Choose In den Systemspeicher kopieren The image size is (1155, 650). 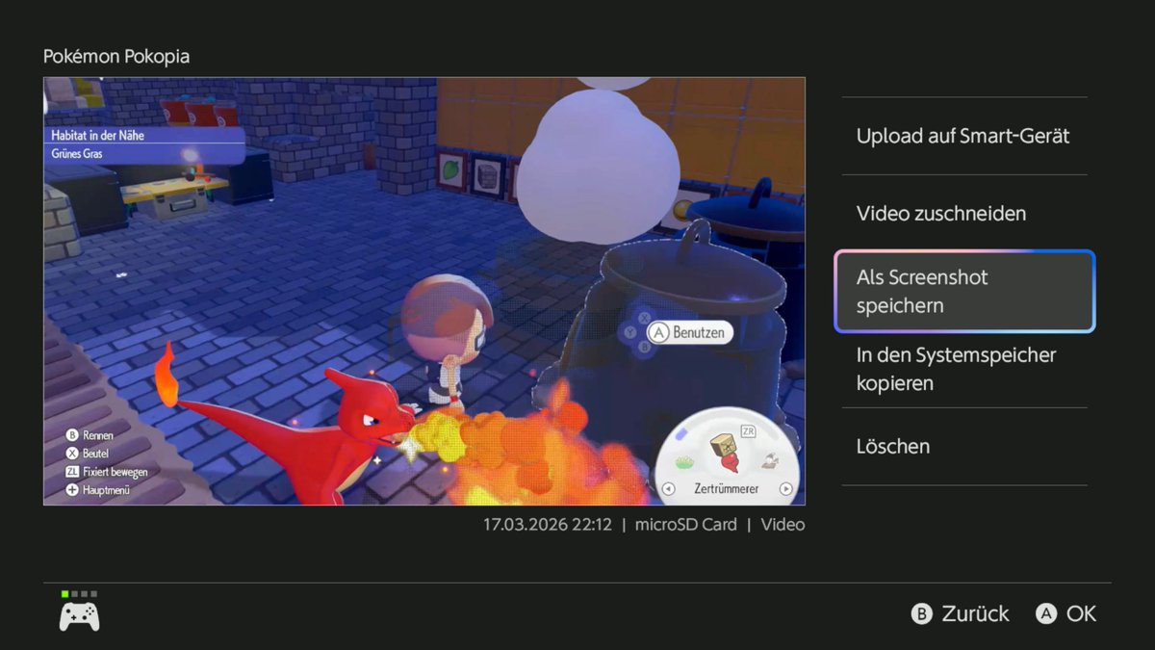(x=963, y=369)
